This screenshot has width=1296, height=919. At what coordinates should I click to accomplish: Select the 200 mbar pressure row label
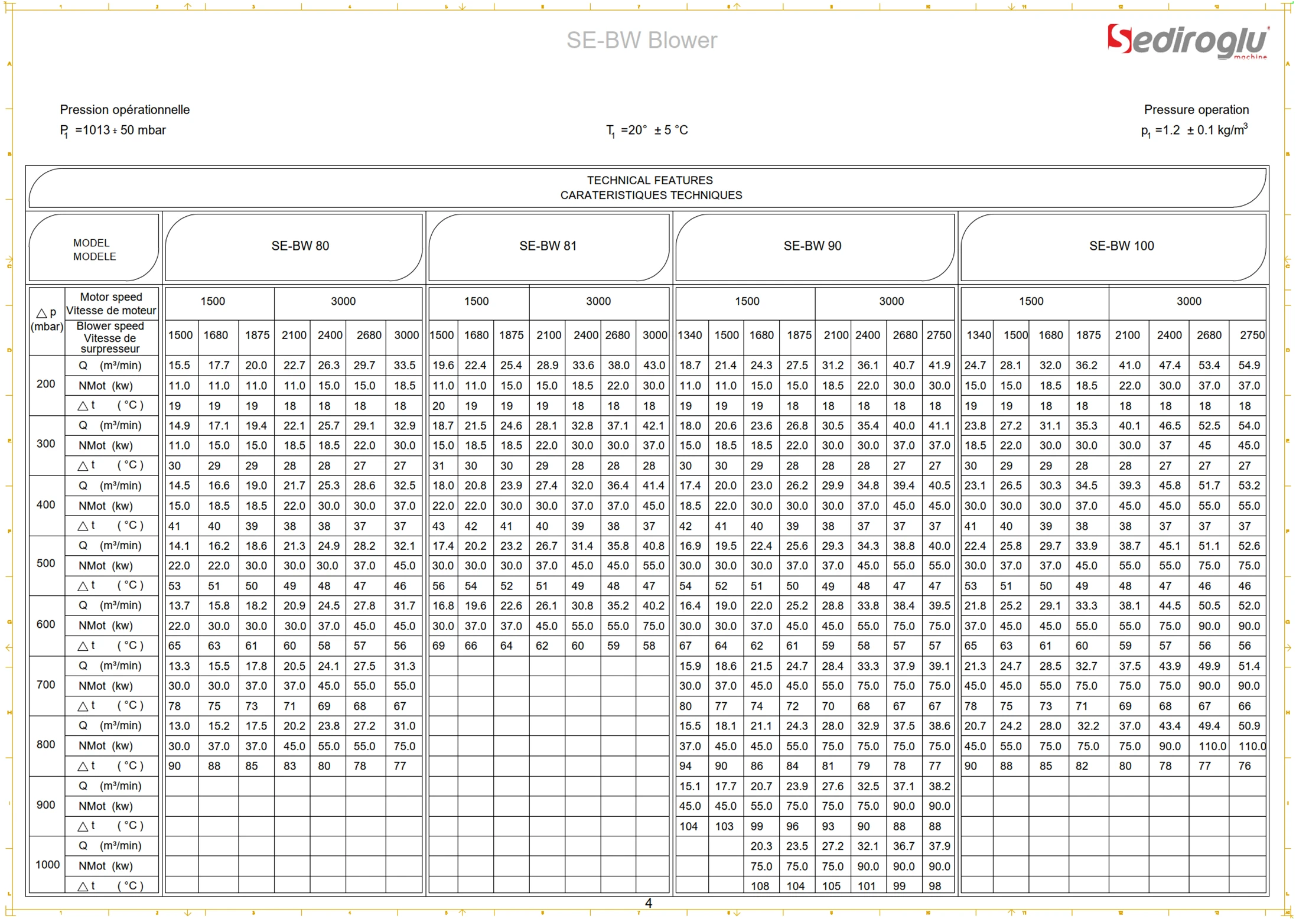pyautogui.click(x=46, y=384)
